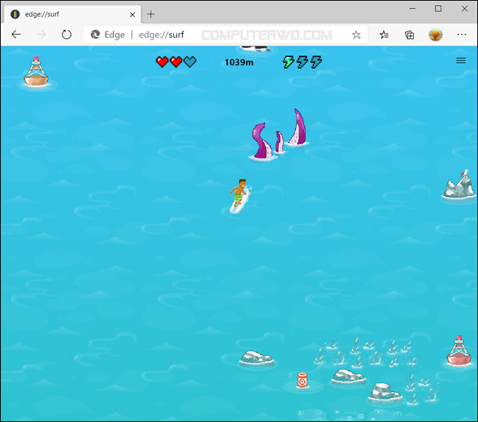This screenshot has width=478, height=422.
Task: Click the small middle kraken tentacle
Action: tap(279, 142)
